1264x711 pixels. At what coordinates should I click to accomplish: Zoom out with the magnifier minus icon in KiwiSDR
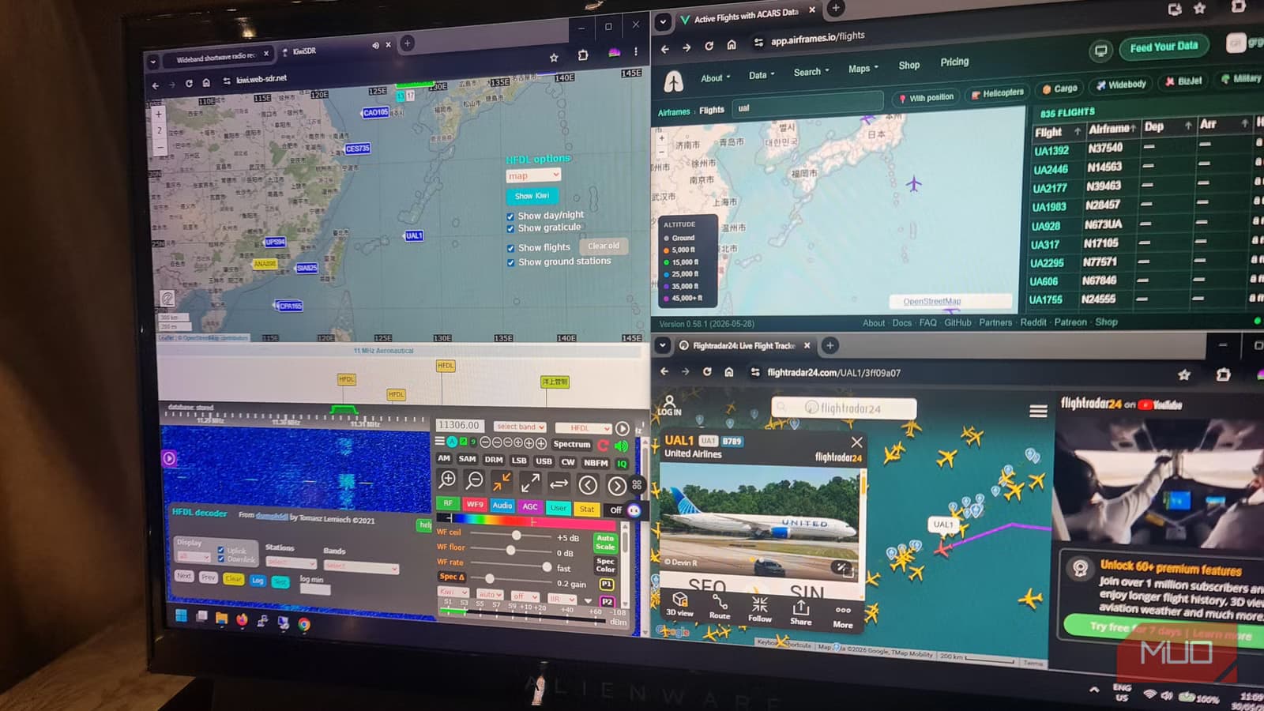point(474,480)
